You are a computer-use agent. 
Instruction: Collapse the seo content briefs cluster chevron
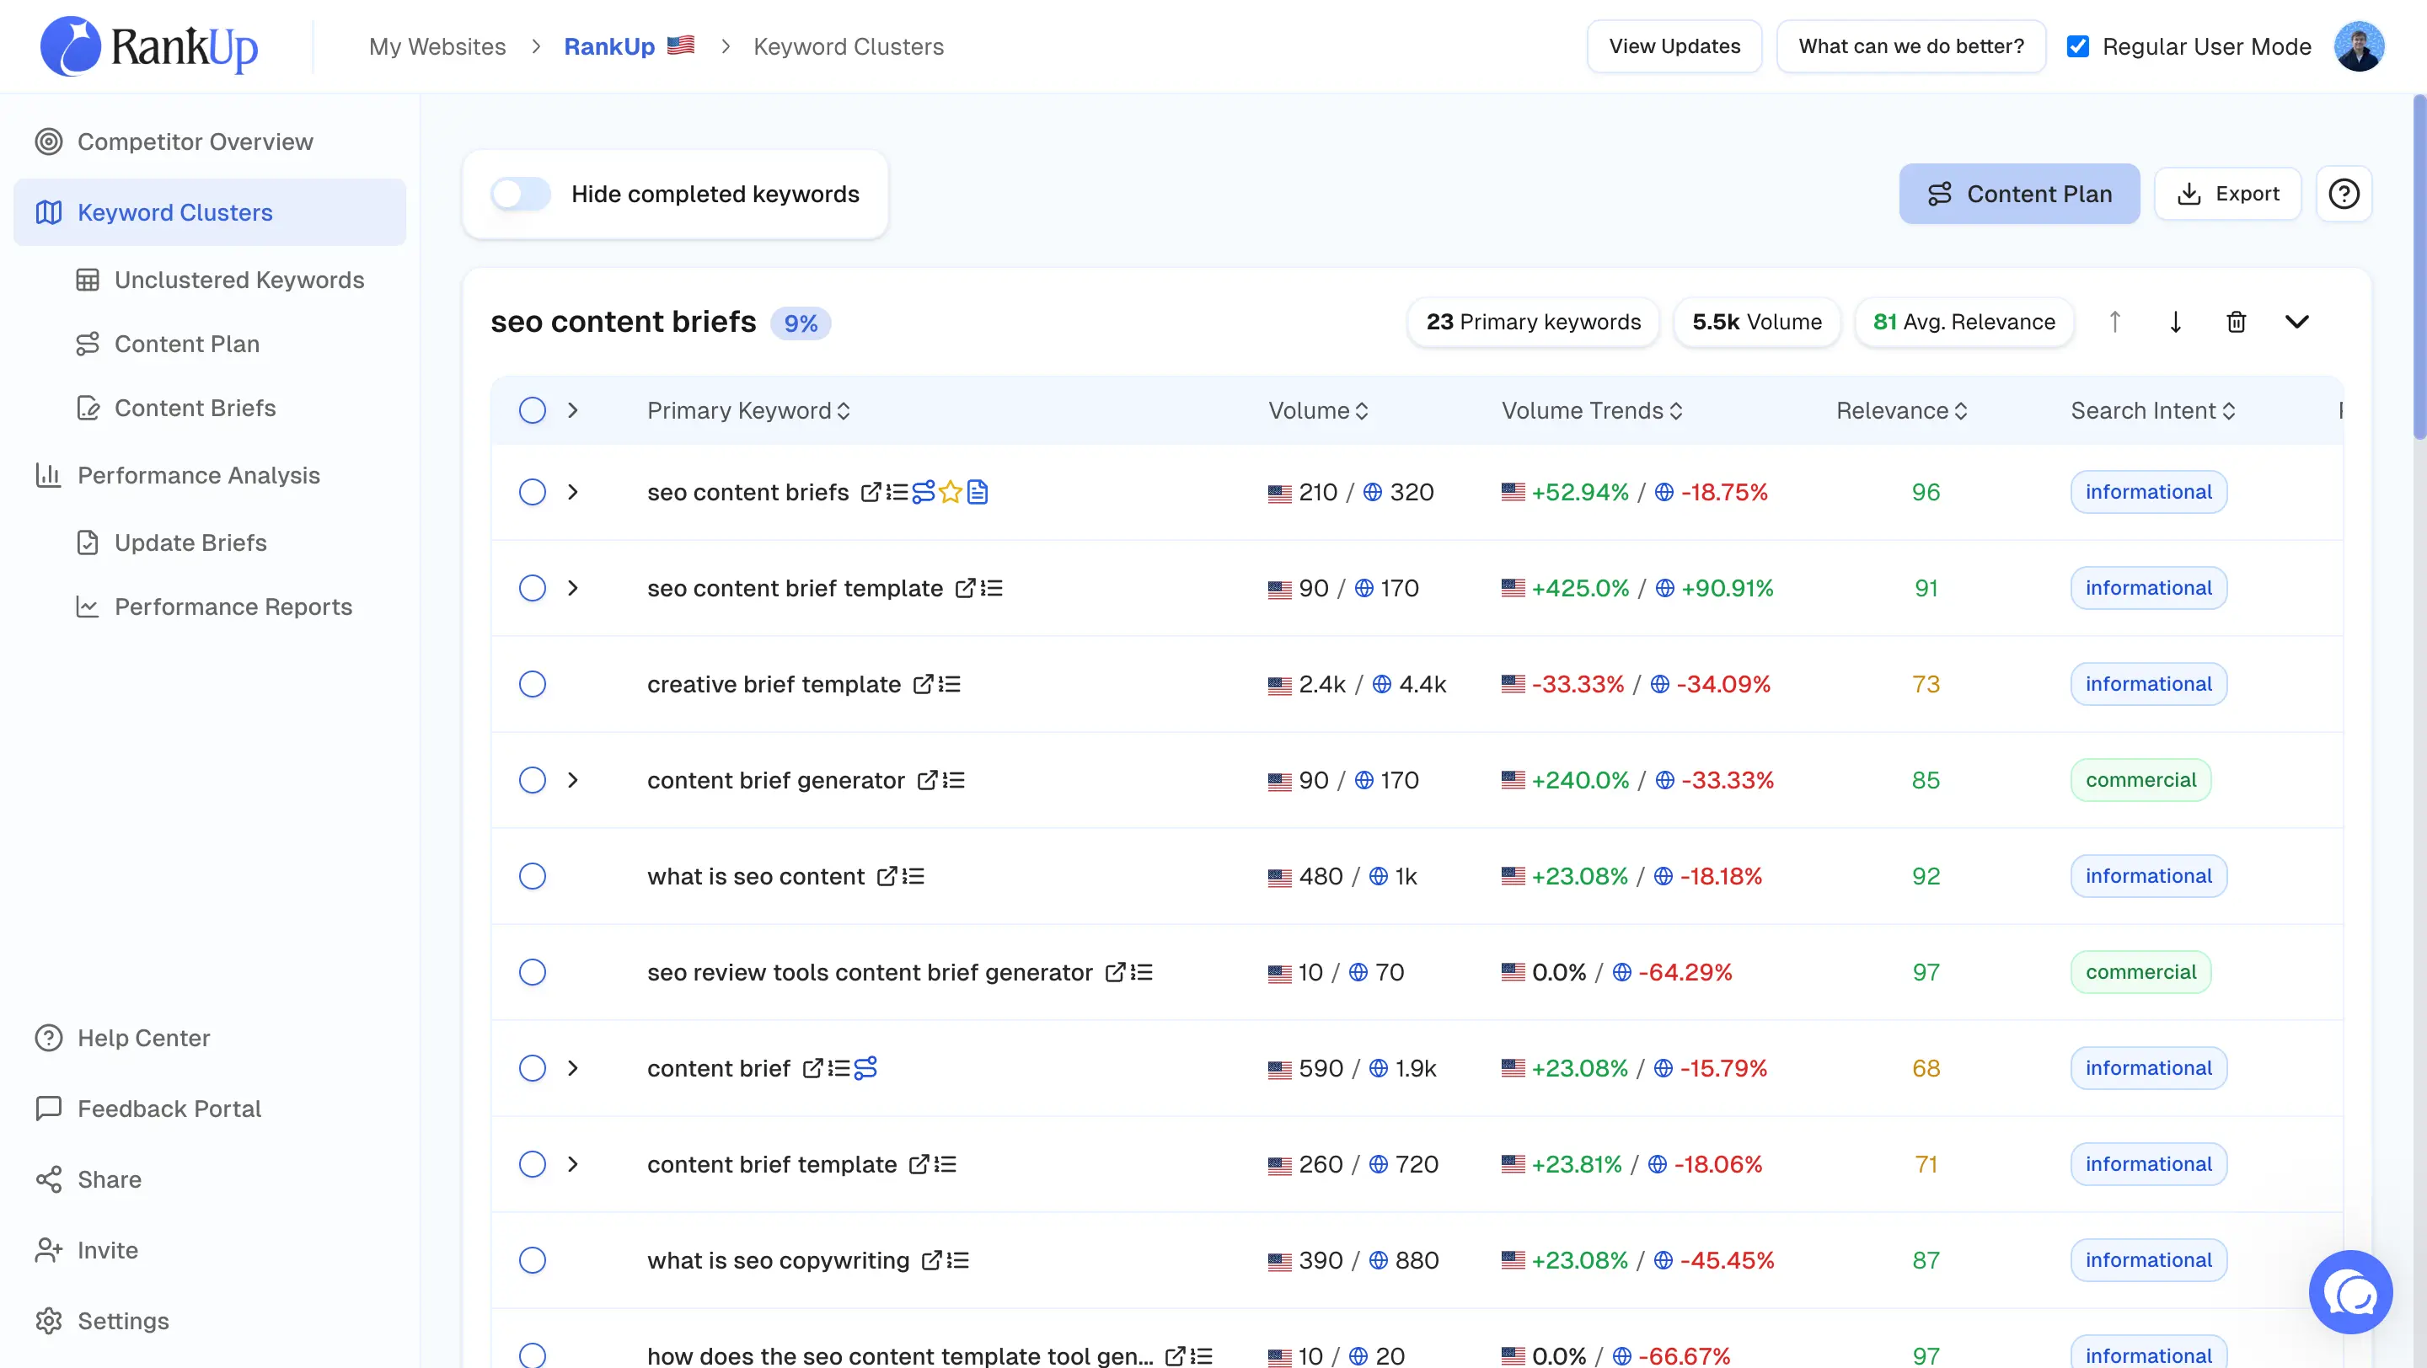click(x=2297, y=322)
